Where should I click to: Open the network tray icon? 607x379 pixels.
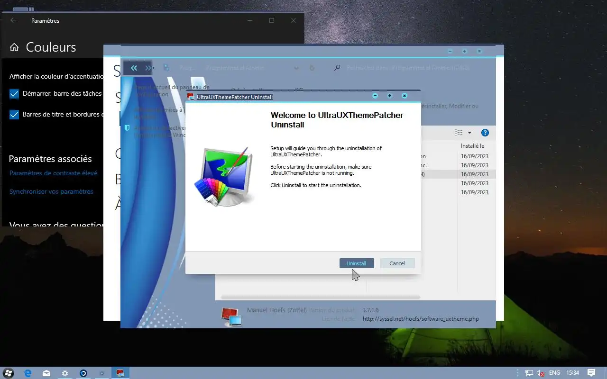[529, 373]
